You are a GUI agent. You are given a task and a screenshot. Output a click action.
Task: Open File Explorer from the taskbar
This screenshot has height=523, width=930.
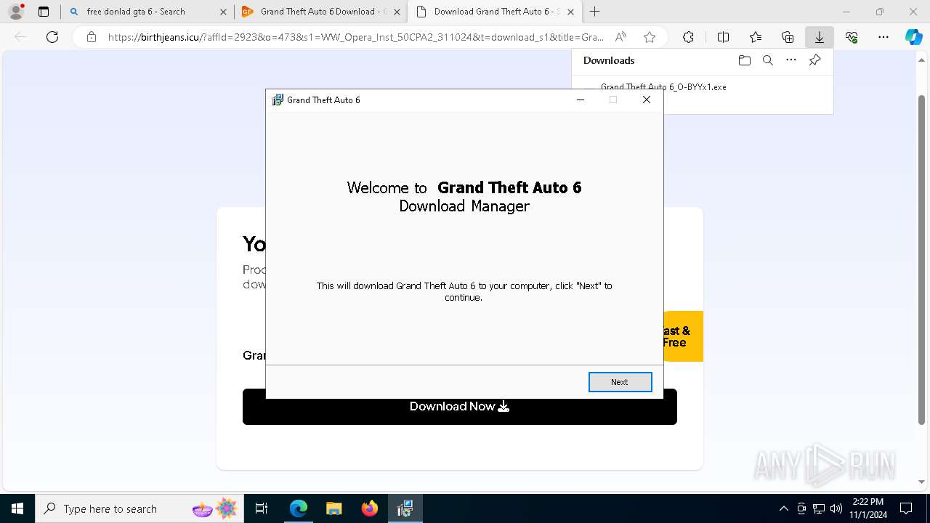[x=333, y=508]
